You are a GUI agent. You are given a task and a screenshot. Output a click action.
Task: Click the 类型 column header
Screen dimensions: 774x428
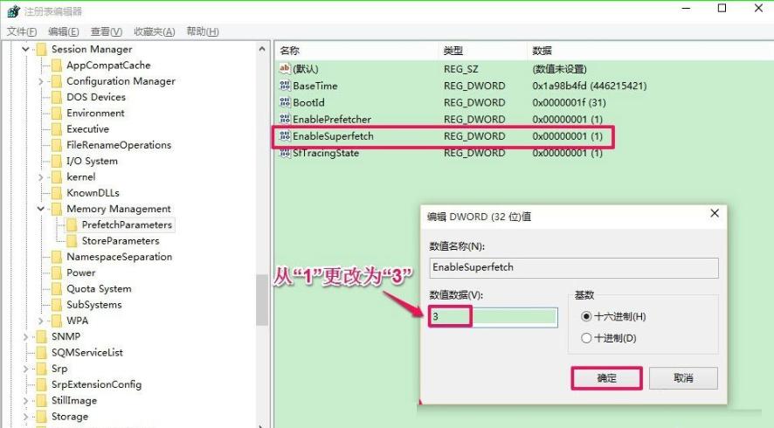pyautogui.click(x=482, y=51)
